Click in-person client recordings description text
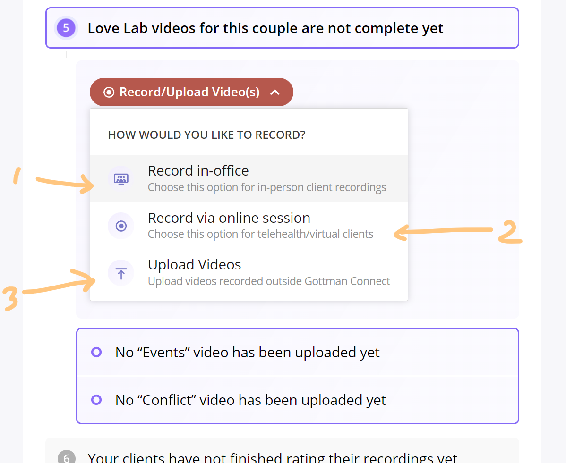The image size is (566, 463). 267,187
